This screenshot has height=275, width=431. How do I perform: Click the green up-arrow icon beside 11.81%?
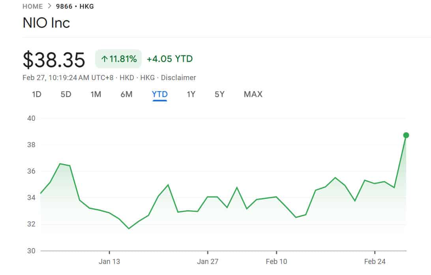(104, 59)
